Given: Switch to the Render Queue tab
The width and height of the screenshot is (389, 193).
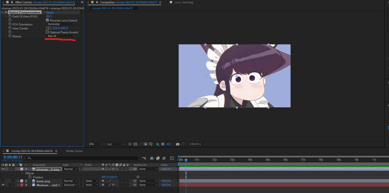Looking at the screenshot, I should [74, 151].
